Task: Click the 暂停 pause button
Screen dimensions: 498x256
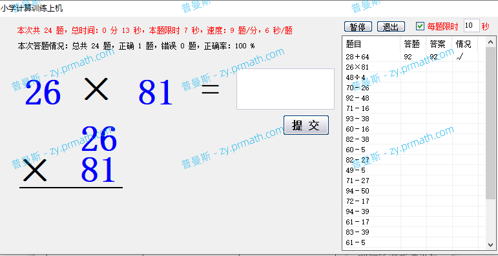Action: click(x=358, y=26)
